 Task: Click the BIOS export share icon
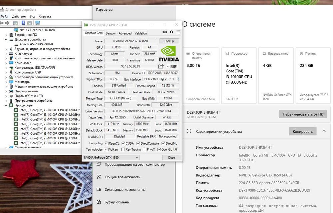click(x=161, y=66)
